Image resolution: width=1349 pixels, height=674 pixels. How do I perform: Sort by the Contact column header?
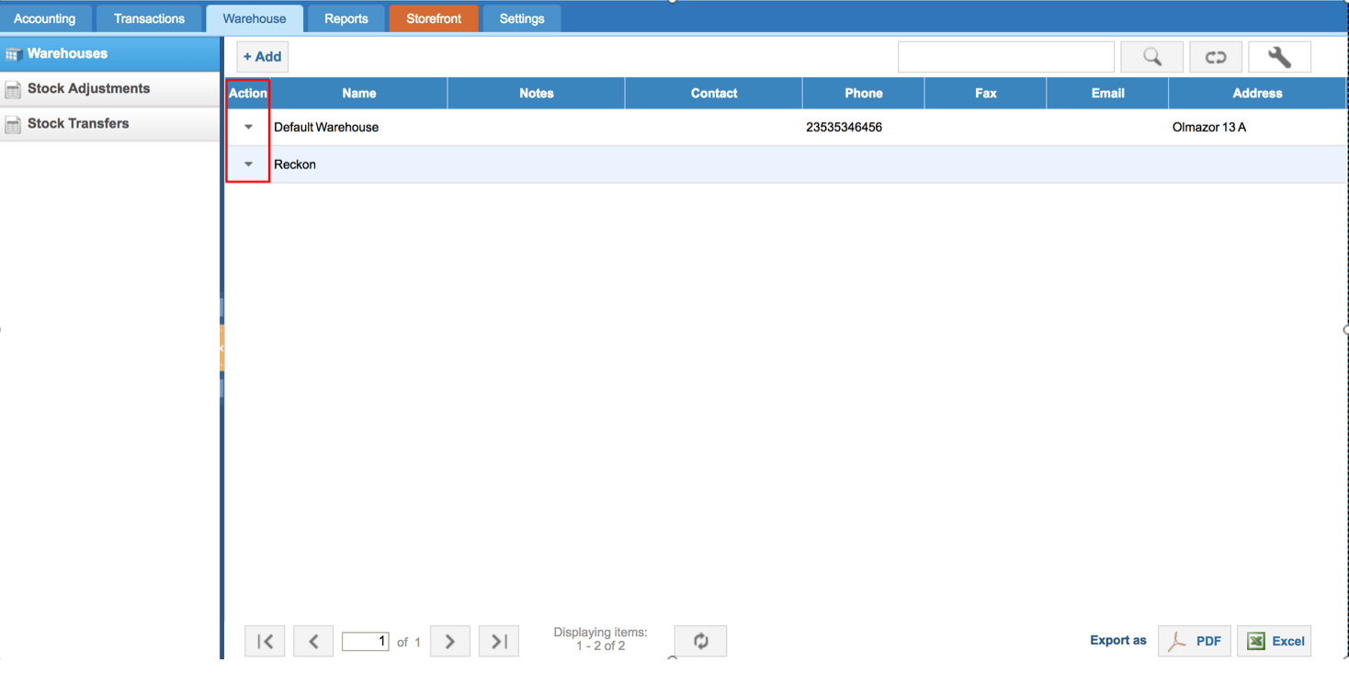pyautogui.click(x=714, y=93)
